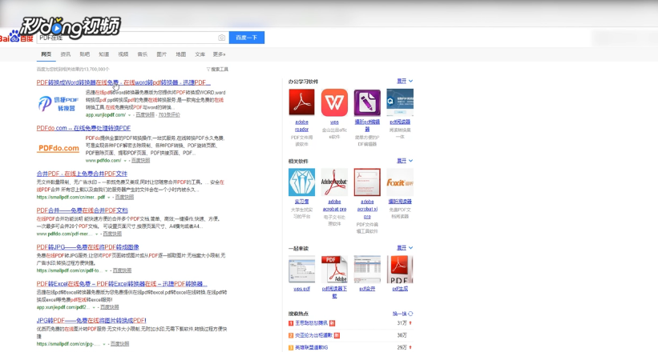Open the PDF合并——免费在线合并PDF文档 link
This screenshot has width=658, height=352.
[x=83, y=210]
